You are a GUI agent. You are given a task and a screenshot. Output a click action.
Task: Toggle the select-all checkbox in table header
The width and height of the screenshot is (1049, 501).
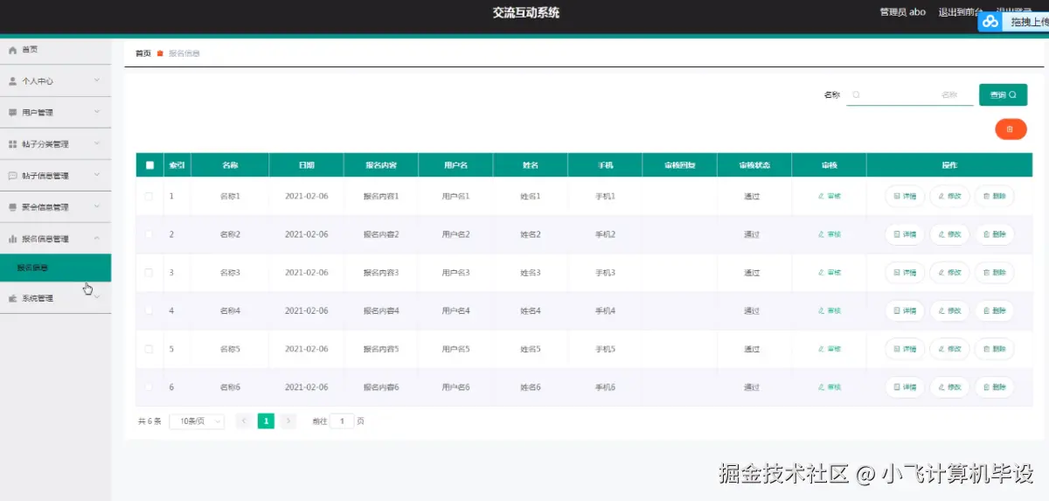tap(149, 165)
